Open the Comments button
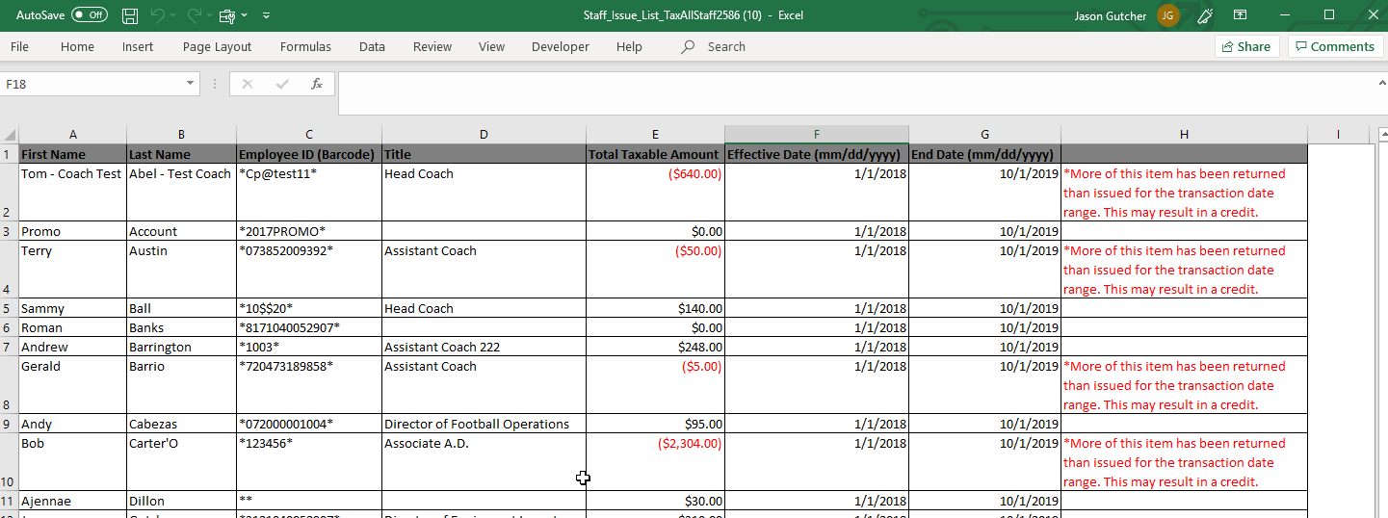This screenshot has height=518, width=1388. coord(1336,46)
